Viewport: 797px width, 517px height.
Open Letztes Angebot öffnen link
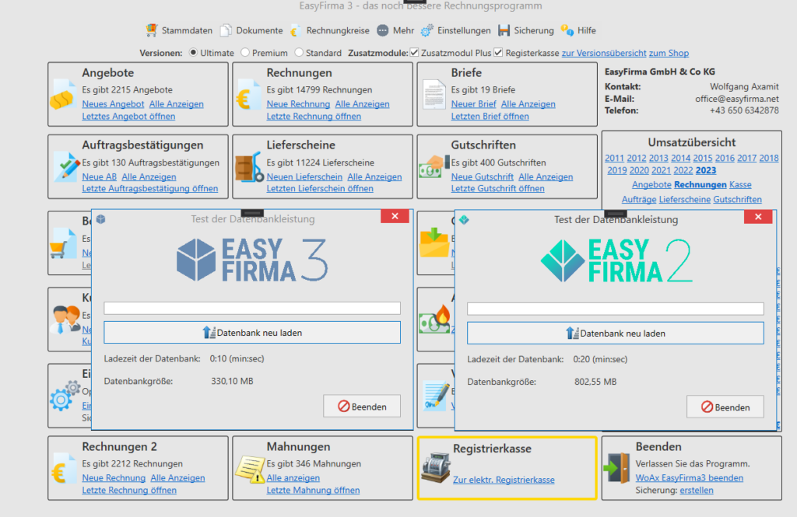tap(128, 117)
